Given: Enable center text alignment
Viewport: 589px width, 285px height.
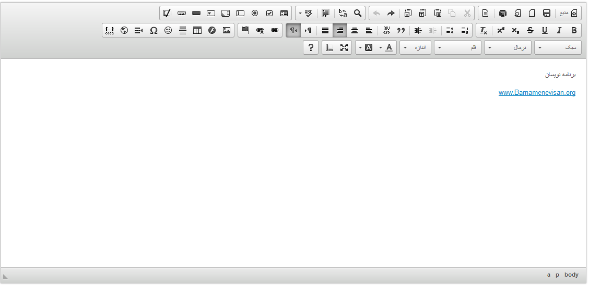Looking at the screenshot, I should coord(355,30).
